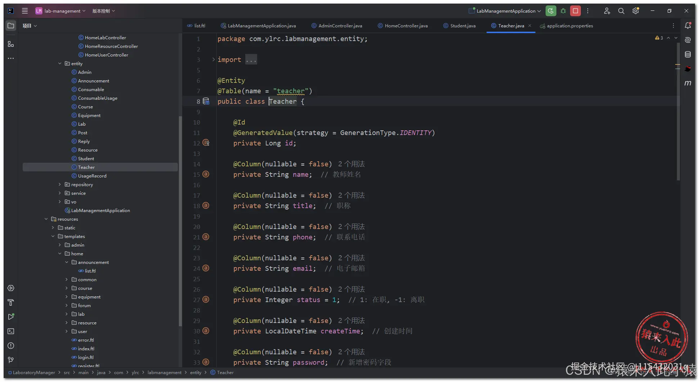Open the Structure tool window icon
Screen dimensions: 699x382
tap(11, 44)
